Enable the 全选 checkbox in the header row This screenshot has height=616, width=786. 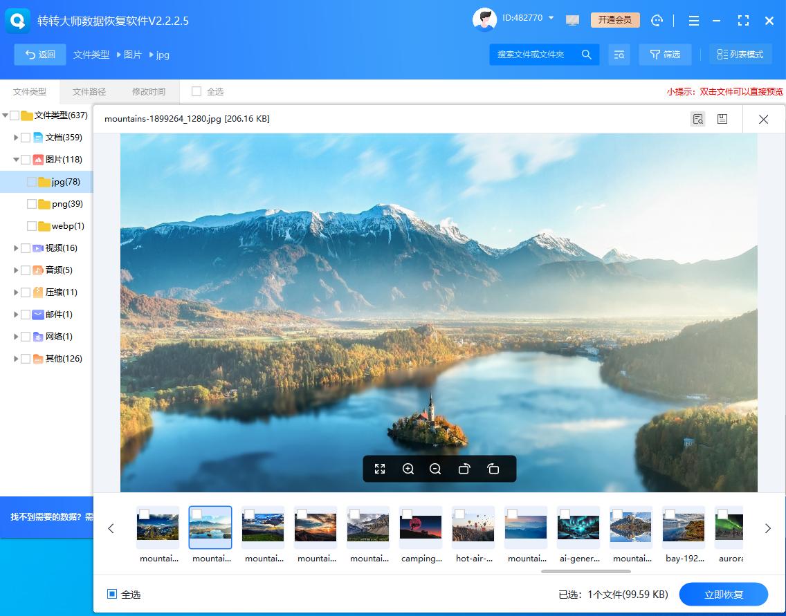pos(197,91)
